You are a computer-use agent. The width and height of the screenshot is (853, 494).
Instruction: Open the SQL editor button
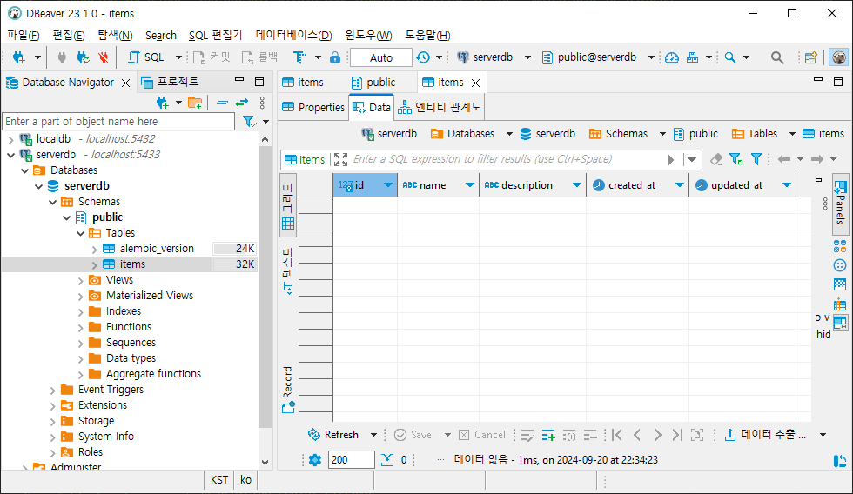click(x=146, y=57)
